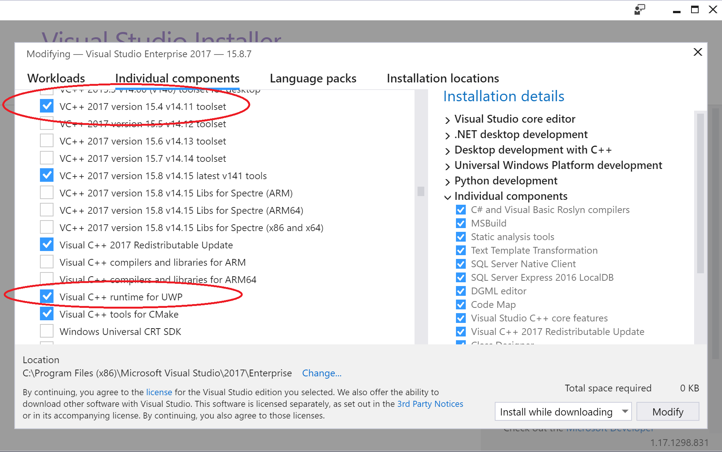Check v14.15 Libs for Spectre (ARM) box

[x=47, y=193]
